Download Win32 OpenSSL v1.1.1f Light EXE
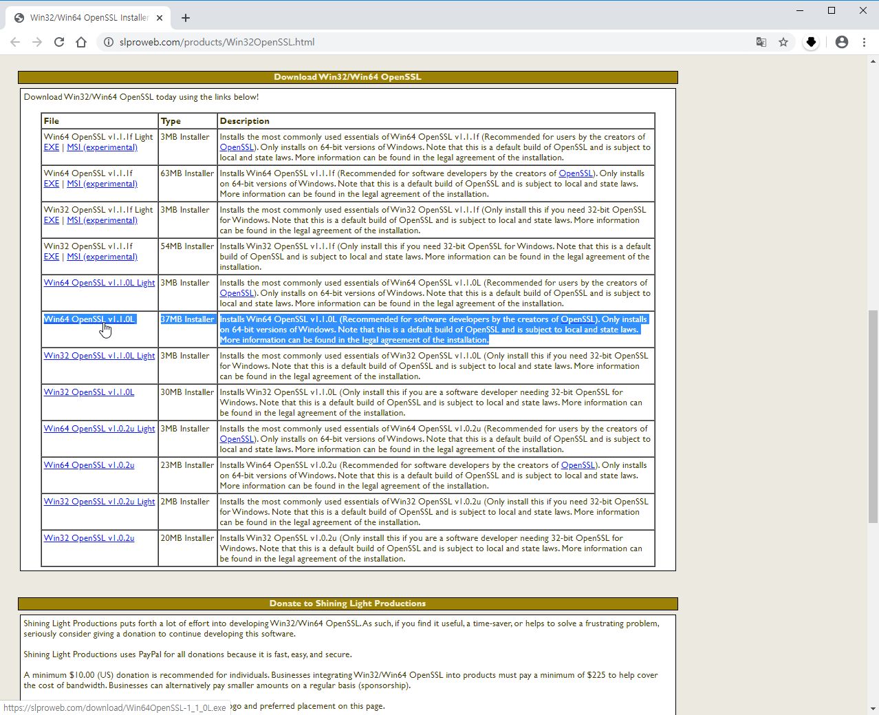The image size is (879, 715). click(x=52, y=220)
